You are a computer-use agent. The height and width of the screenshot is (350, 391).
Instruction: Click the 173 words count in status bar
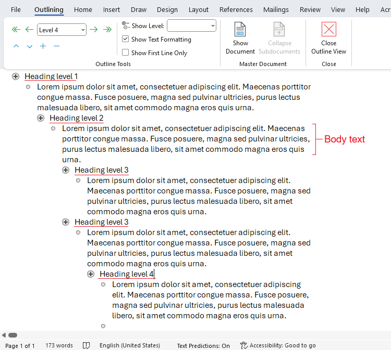point(59,345)
